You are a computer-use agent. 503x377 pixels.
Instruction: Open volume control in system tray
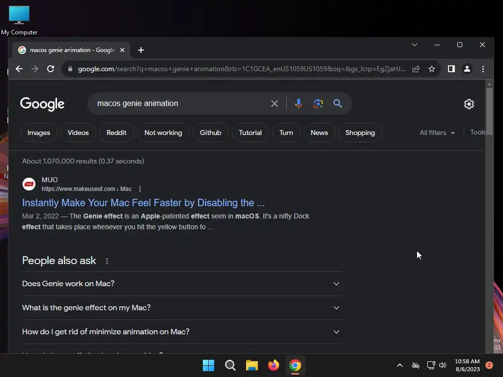(x=443, y=365)
